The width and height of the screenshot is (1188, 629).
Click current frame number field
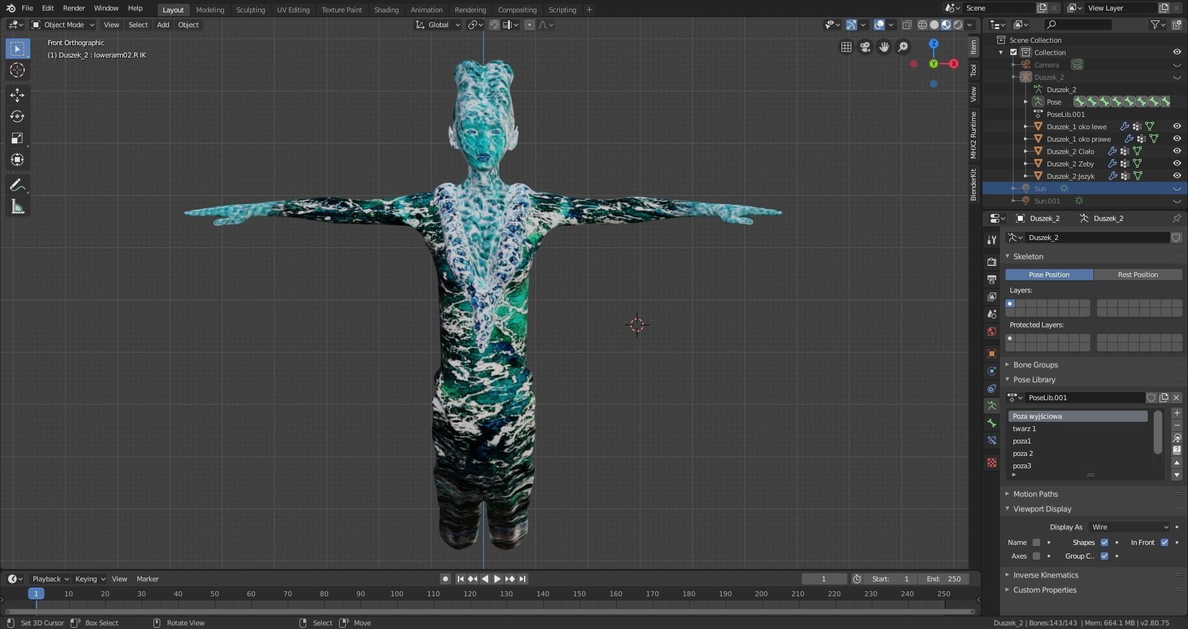point(824,579)
